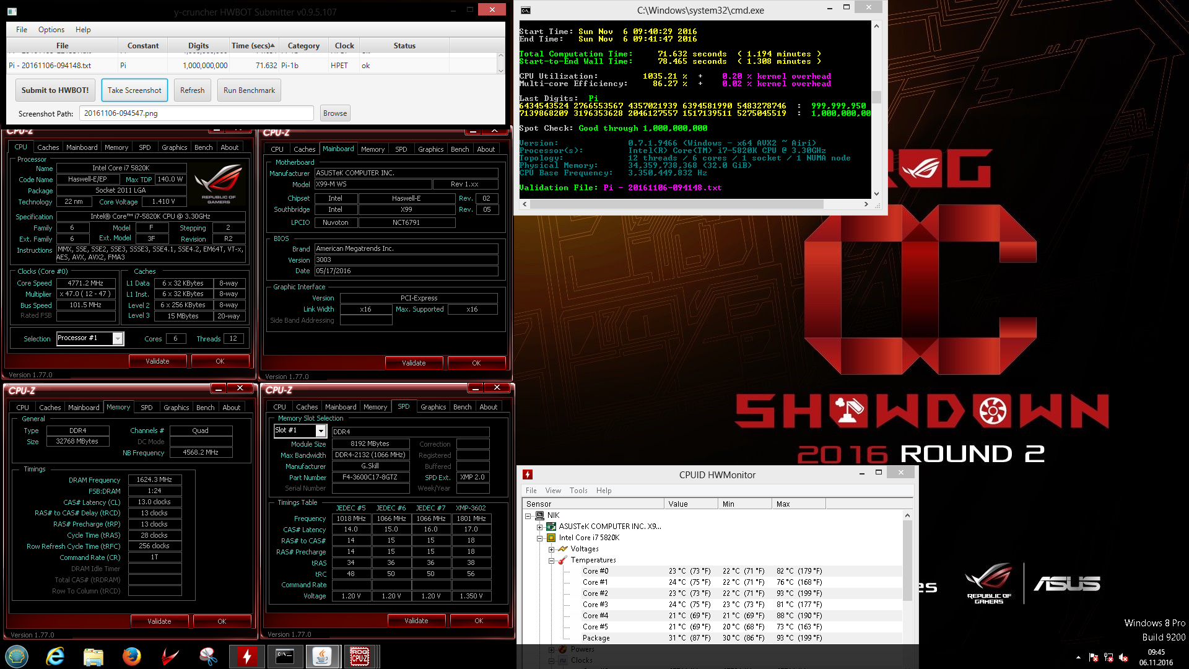
Task: Click Browse next to Screenshot Path
Action: (335, 113)
